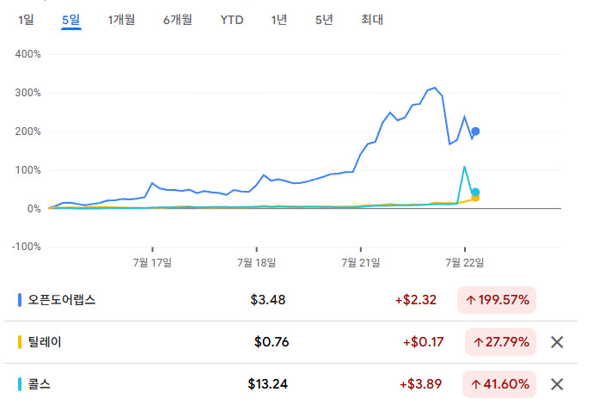This screenshot has height=404, width=593.
Task: Open the 오픈도어랩스 stock row
Action: point(63,300)
